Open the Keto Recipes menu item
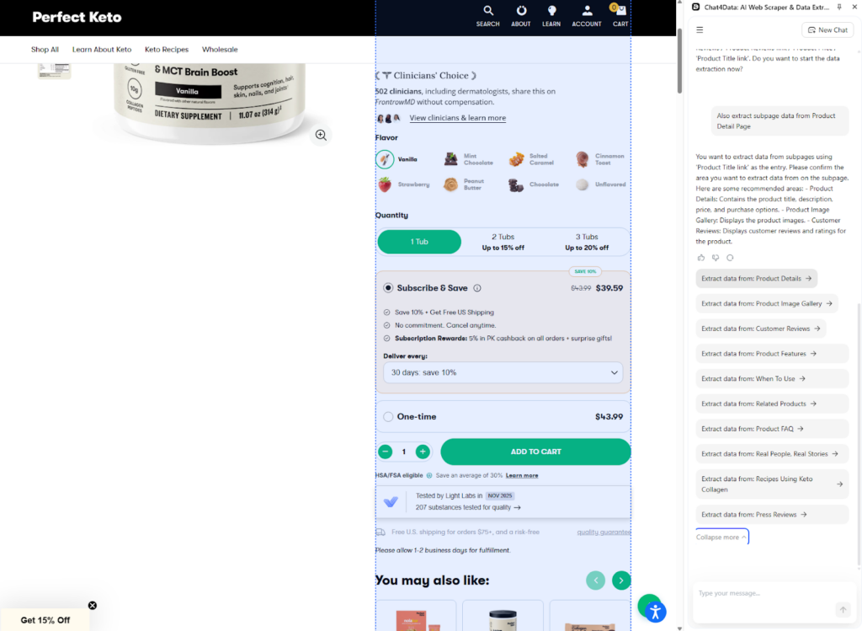This screenshot has height=631, width=862. click(x=166, y=49)
